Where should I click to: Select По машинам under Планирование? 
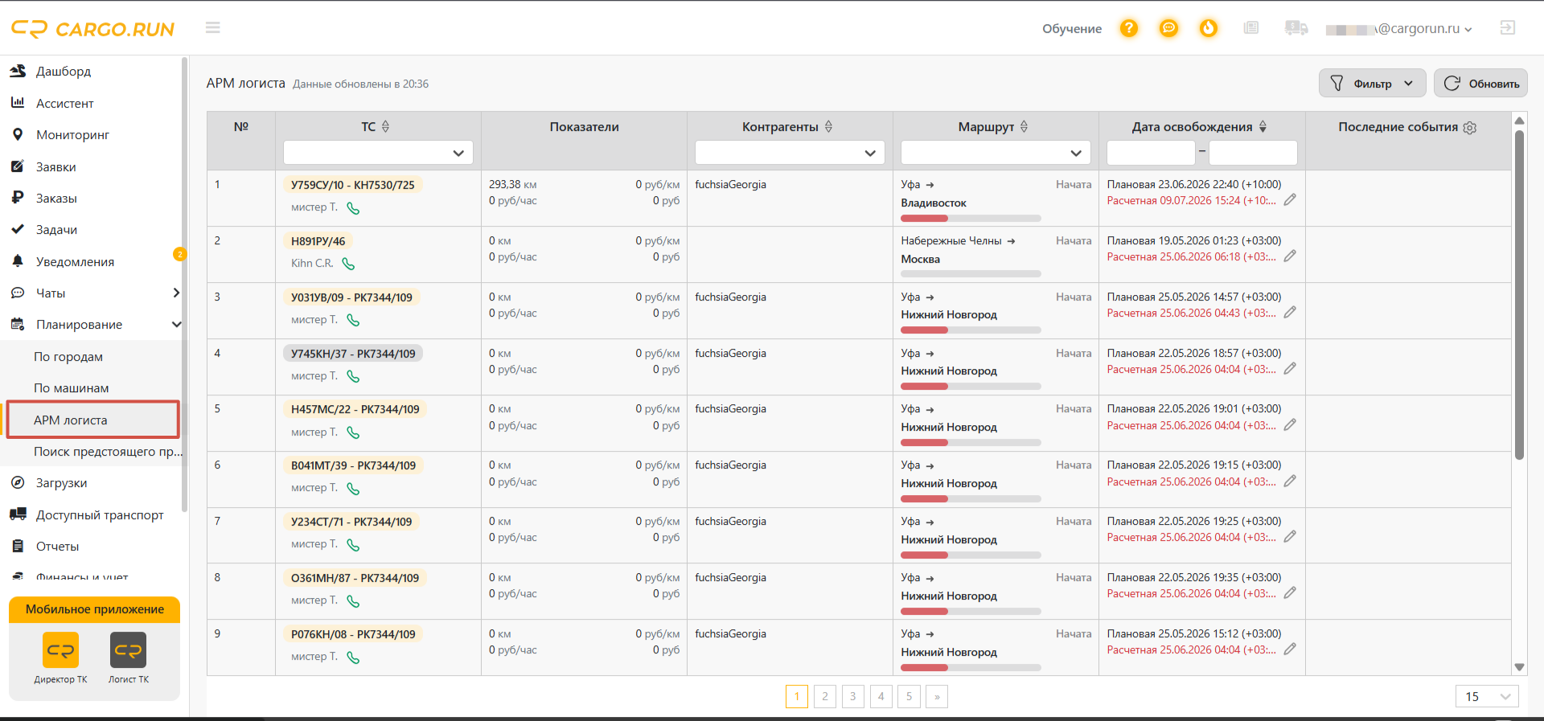[71, 388]
